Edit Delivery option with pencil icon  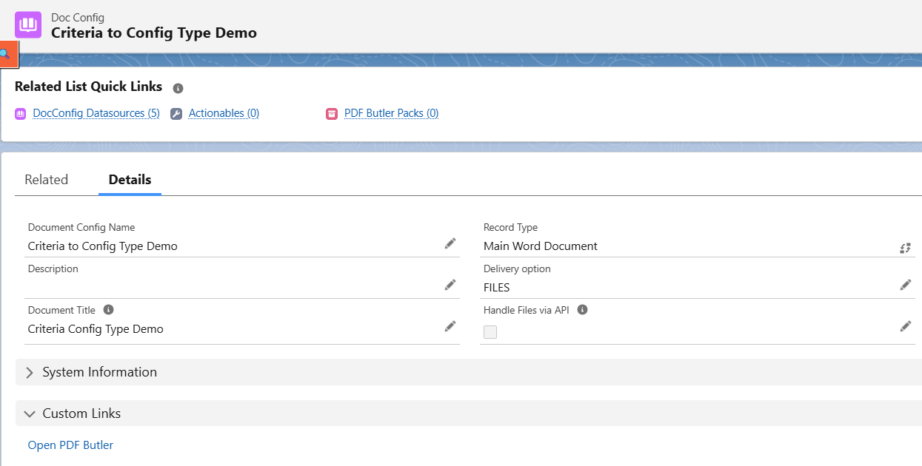click(906, 285)
